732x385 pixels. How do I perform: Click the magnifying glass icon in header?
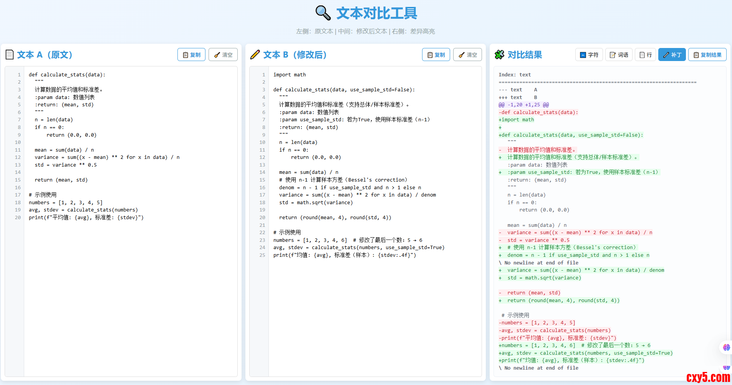323,13
